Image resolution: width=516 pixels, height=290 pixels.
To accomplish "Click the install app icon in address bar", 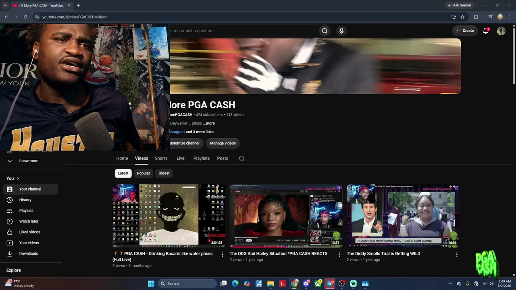I will click(454, 17).
